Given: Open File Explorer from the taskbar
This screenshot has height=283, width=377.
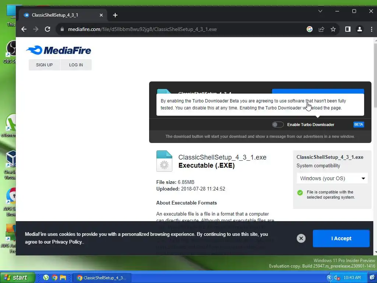Looking at the screenshot, I should 63,278.
